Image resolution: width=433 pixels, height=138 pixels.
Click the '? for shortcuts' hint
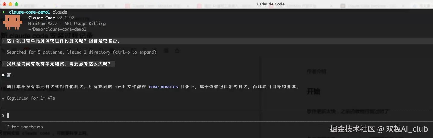point(25,127)
